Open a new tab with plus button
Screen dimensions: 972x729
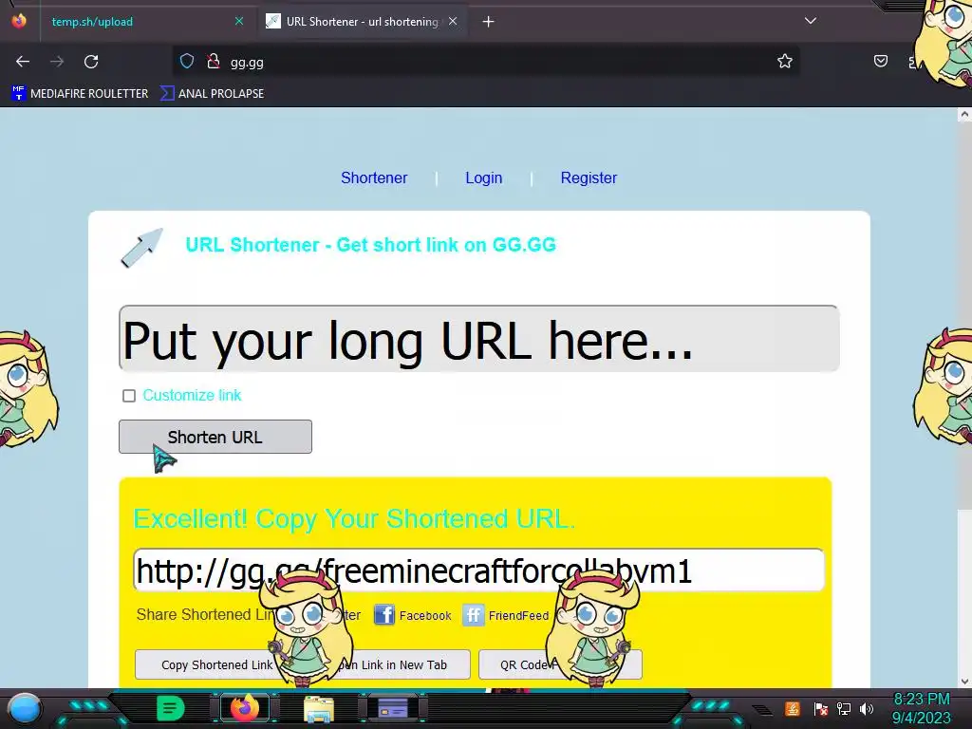[489, 22]
